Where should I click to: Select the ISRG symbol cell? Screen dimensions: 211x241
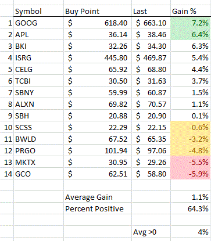[38, 57]
